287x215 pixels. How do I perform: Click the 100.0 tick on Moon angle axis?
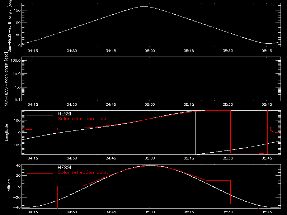pyautogui.click(x=15, y=61)
